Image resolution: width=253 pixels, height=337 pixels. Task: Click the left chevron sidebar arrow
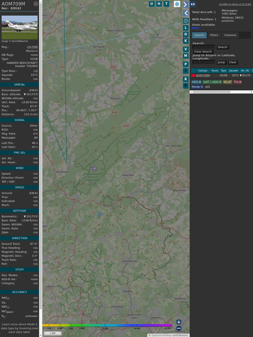click(x=185, y=13)
